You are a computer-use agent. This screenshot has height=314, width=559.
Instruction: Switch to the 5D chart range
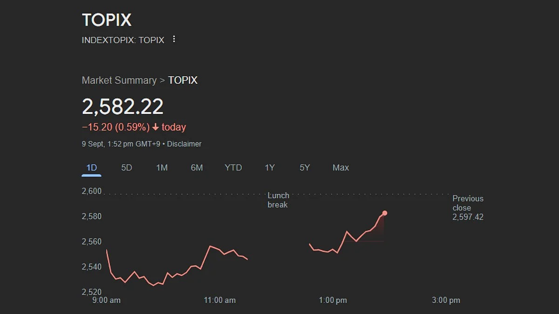tap(127, 167)
